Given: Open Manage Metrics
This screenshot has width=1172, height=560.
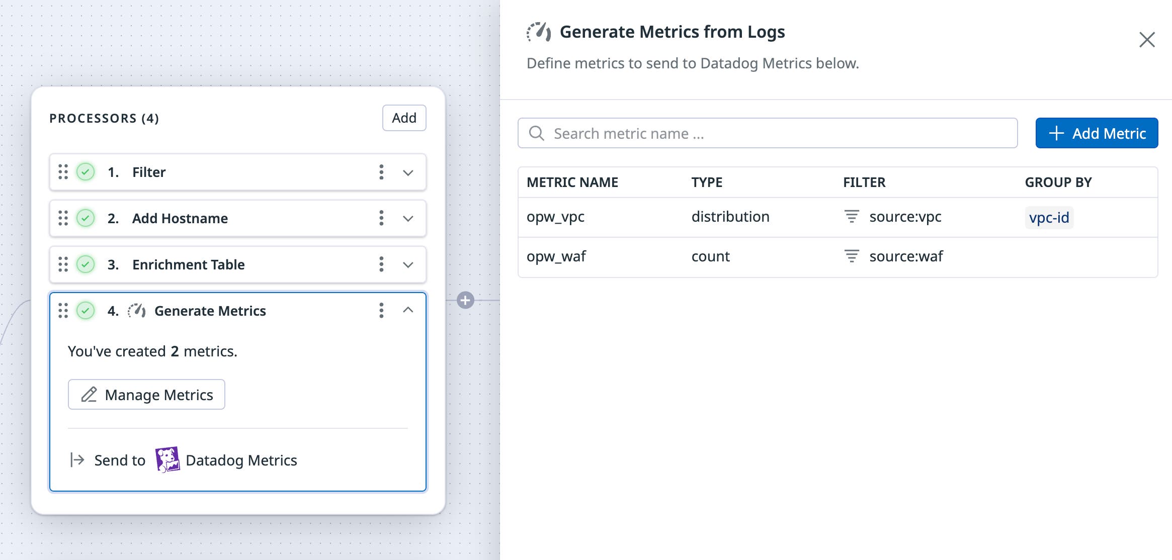Looking at the screenshot, I should pyautogui.click(x=146, y=394).
